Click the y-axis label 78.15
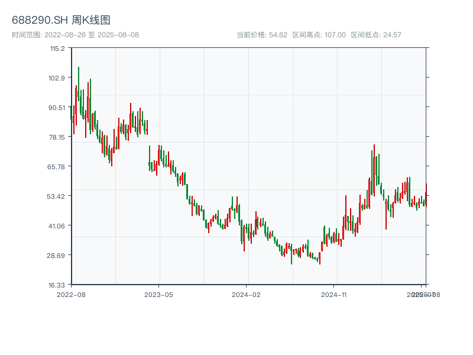This screenshot has height=355, width=473. [x=57, y=137]
